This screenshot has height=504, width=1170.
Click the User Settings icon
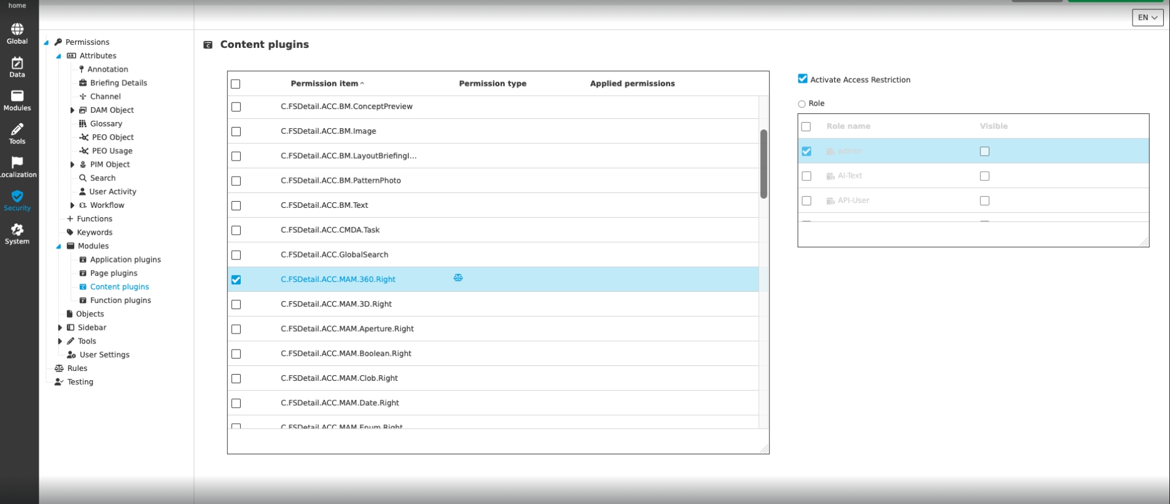(71, 354)
